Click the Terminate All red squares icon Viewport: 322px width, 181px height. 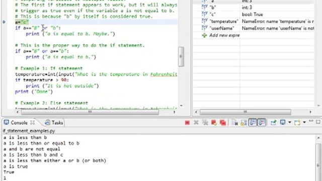(x=222, y=123)
